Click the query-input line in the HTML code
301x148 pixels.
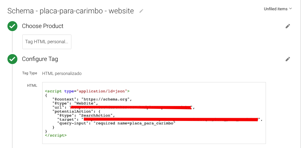point(116,123)
